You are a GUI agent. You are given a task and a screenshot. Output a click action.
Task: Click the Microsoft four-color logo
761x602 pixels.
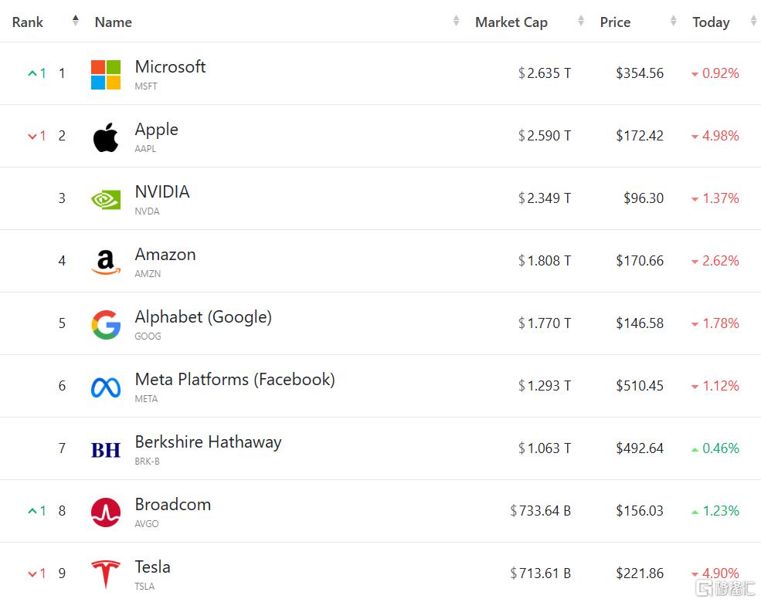106,75
